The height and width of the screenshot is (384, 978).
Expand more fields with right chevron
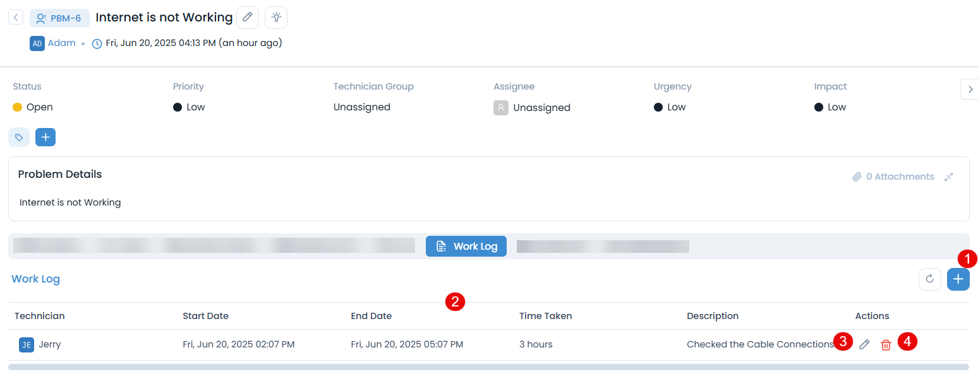(969, 90)
